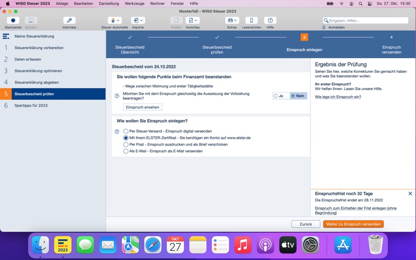
Task: Toggle the Meine Steuererklärung sidebar menu icon
Action: tap(6, 36)
